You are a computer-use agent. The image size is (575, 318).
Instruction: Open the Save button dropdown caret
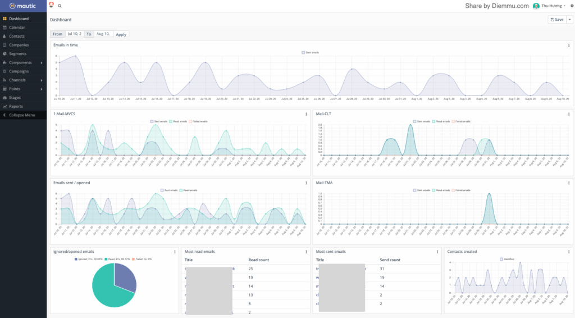pyautogui.click(x=569, y=20)
